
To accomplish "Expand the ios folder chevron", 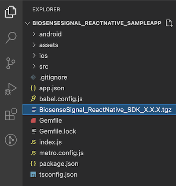I will (34, 56).
